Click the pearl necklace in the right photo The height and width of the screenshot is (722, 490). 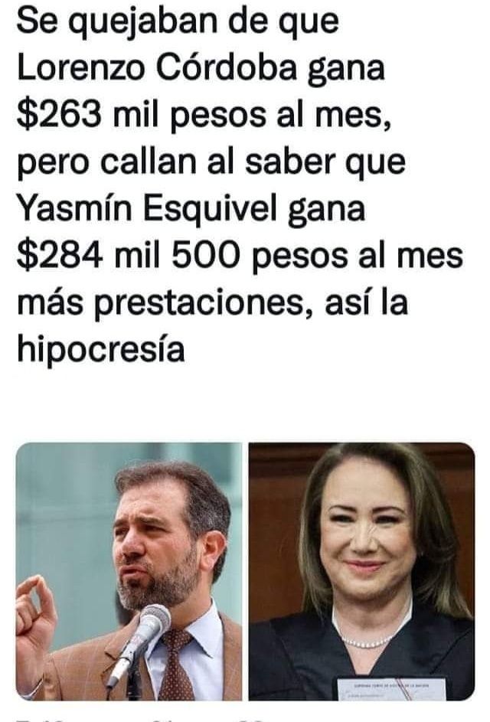click(367, 642)
